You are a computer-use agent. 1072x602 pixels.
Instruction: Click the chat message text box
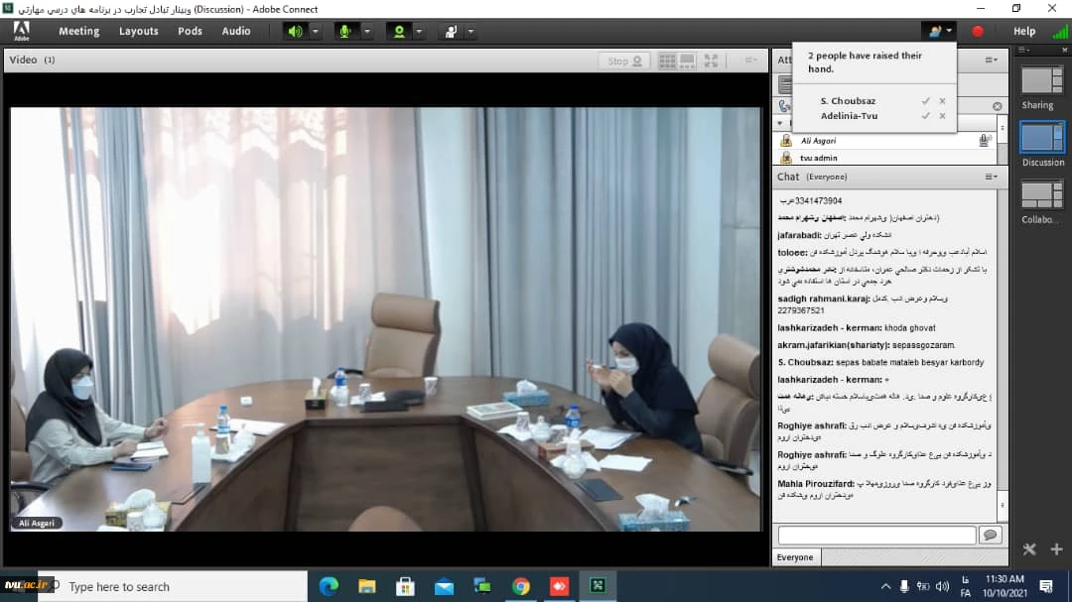876,535
